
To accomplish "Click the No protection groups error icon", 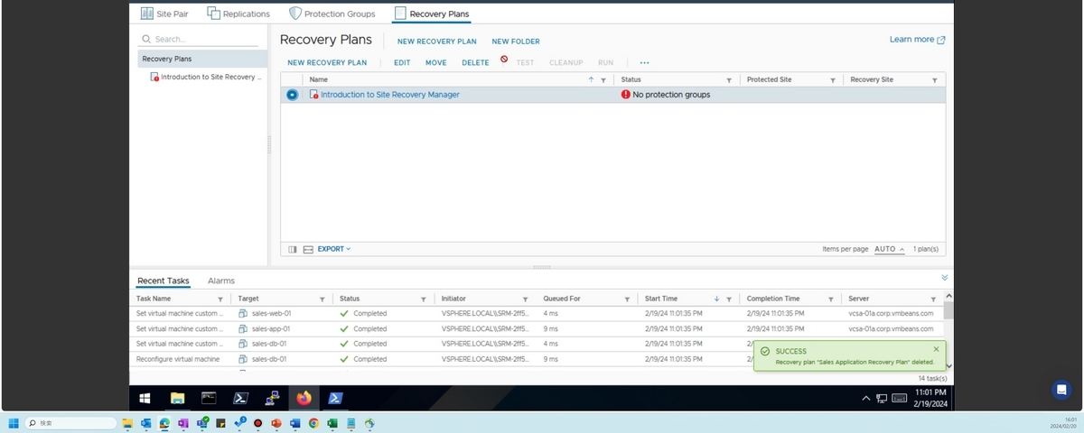I will (625, 95).
